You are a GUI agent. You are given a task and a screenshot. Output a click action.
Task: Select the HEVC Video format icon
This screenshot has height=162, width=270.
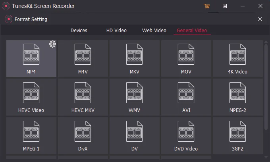31,93
